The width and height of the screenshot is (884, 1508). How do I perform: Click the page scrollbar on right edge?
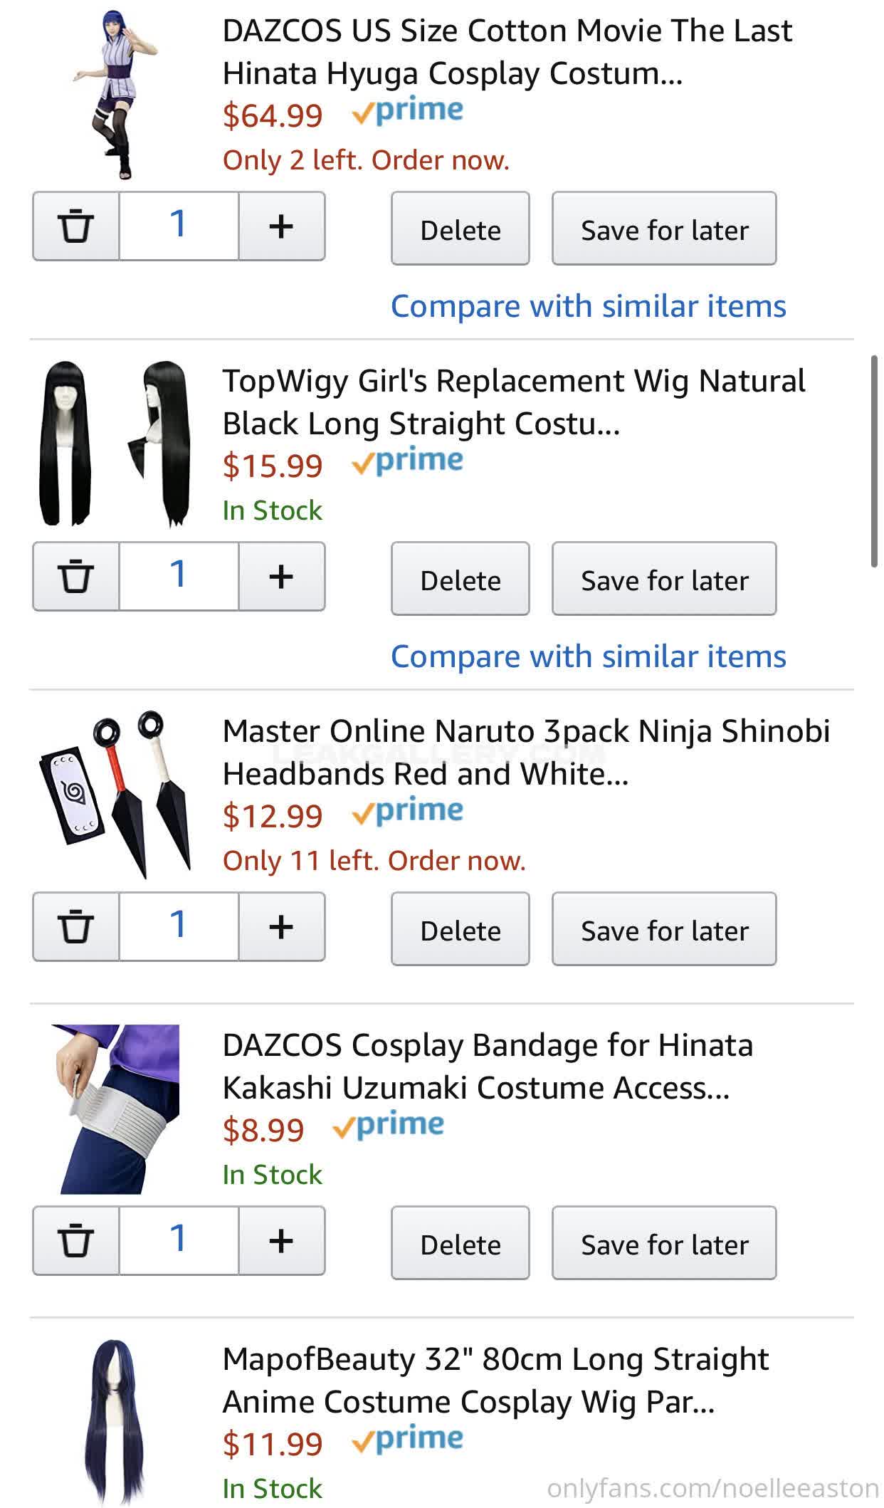pos(874,461)
